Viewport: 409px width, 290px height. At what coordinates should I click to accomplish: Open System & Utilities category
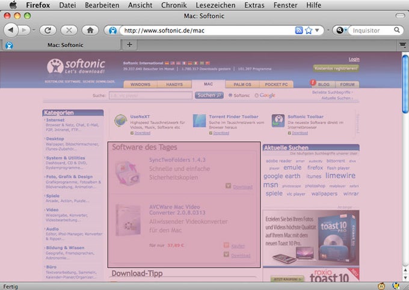[x=65, y=158]
